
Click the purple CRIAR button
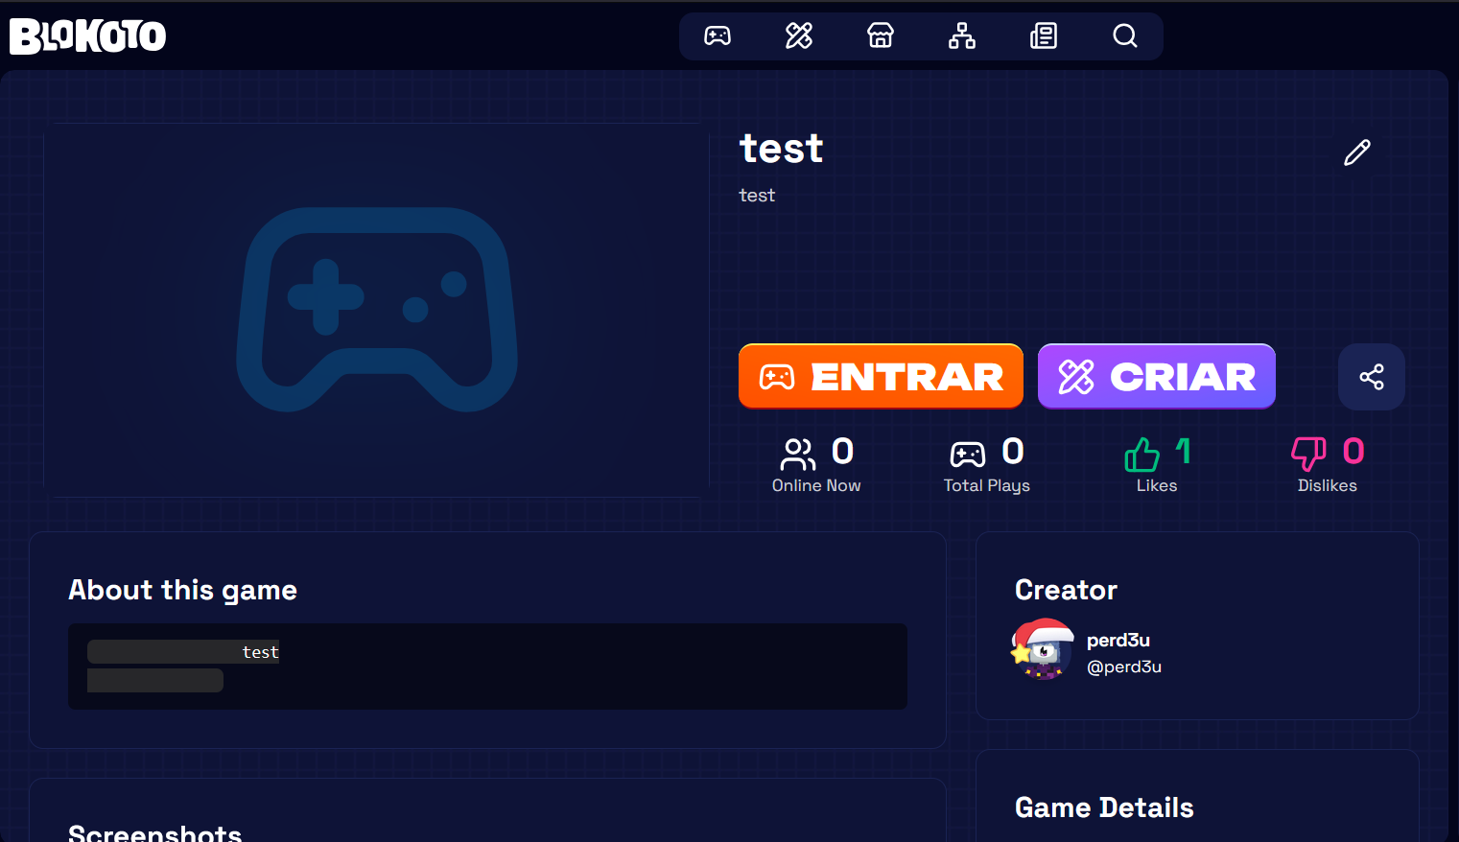coord(1156,376)
